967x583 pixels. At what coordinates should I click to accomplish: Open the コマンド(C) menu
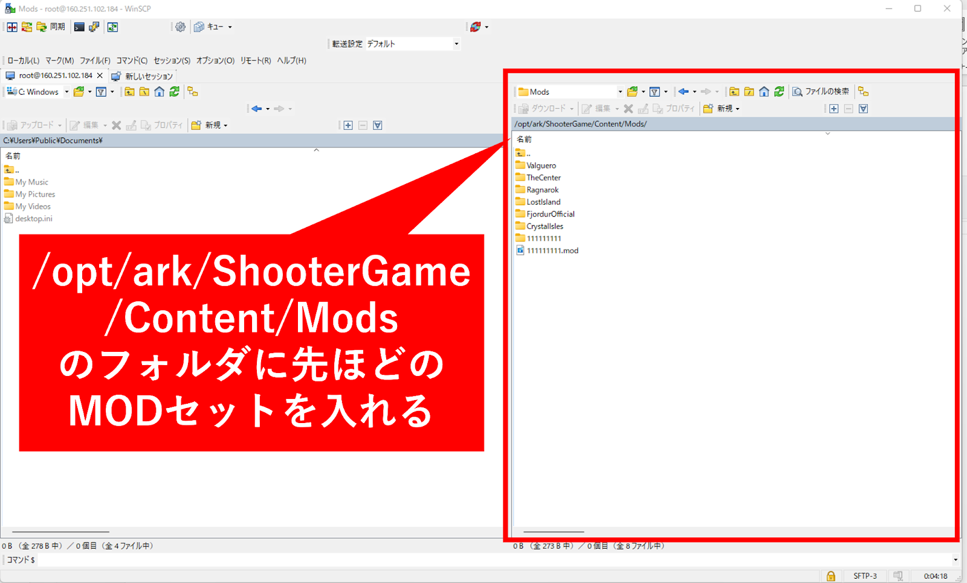[x=132, y=60]
